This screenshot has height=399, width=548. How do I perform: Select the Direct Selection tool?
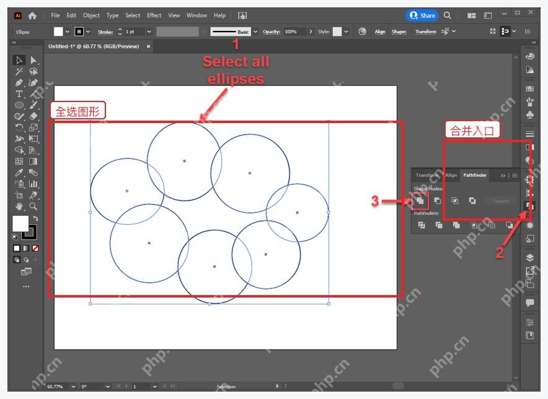click(33, 60)
